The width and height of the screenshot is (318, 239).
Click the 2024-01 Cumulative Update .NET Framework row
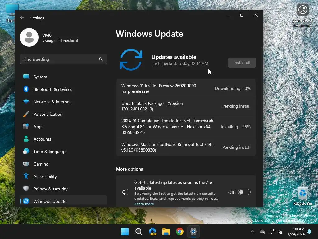click(x=186, y=127)
